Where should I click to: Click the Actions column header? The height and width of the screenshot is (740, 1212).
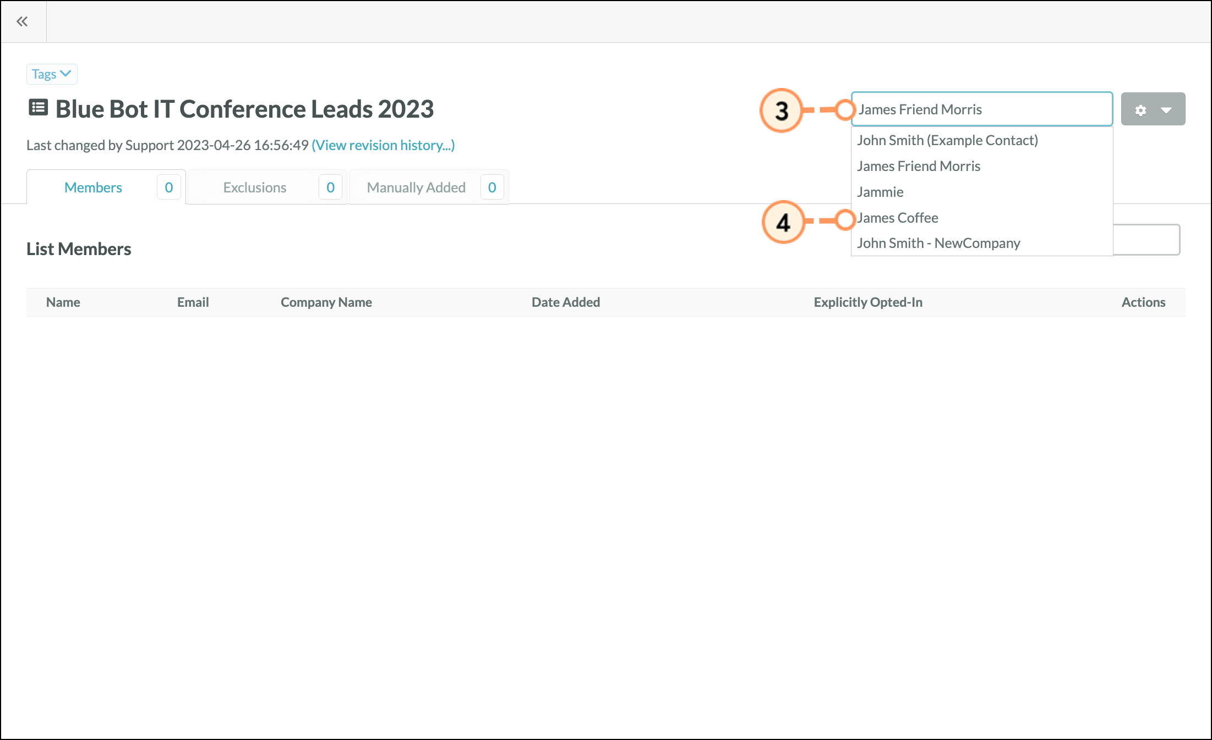[1144, 302]
